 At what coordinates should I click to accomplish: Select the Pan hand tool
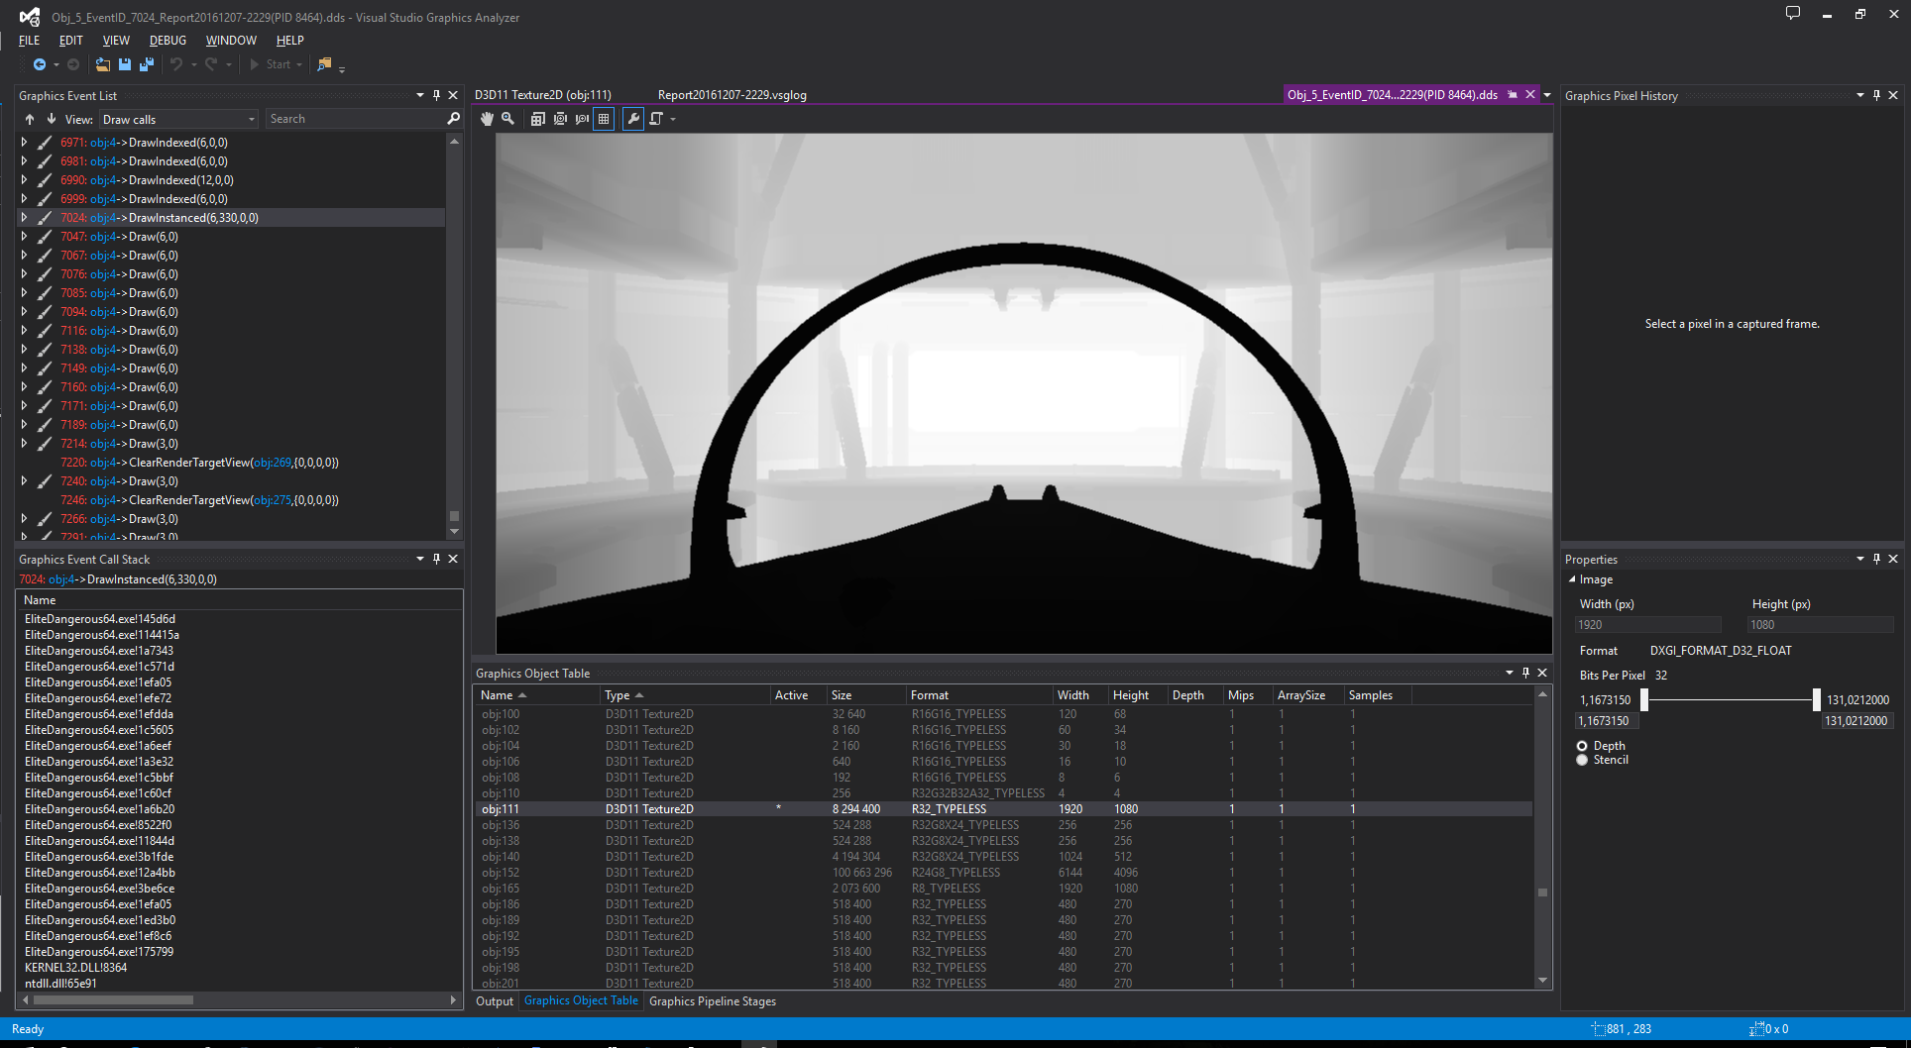point(487,119)
